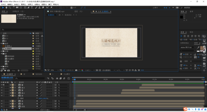This screenshot has height=112, width=207.
Task: Open the 编辑(E) menu
Action: 10,5
